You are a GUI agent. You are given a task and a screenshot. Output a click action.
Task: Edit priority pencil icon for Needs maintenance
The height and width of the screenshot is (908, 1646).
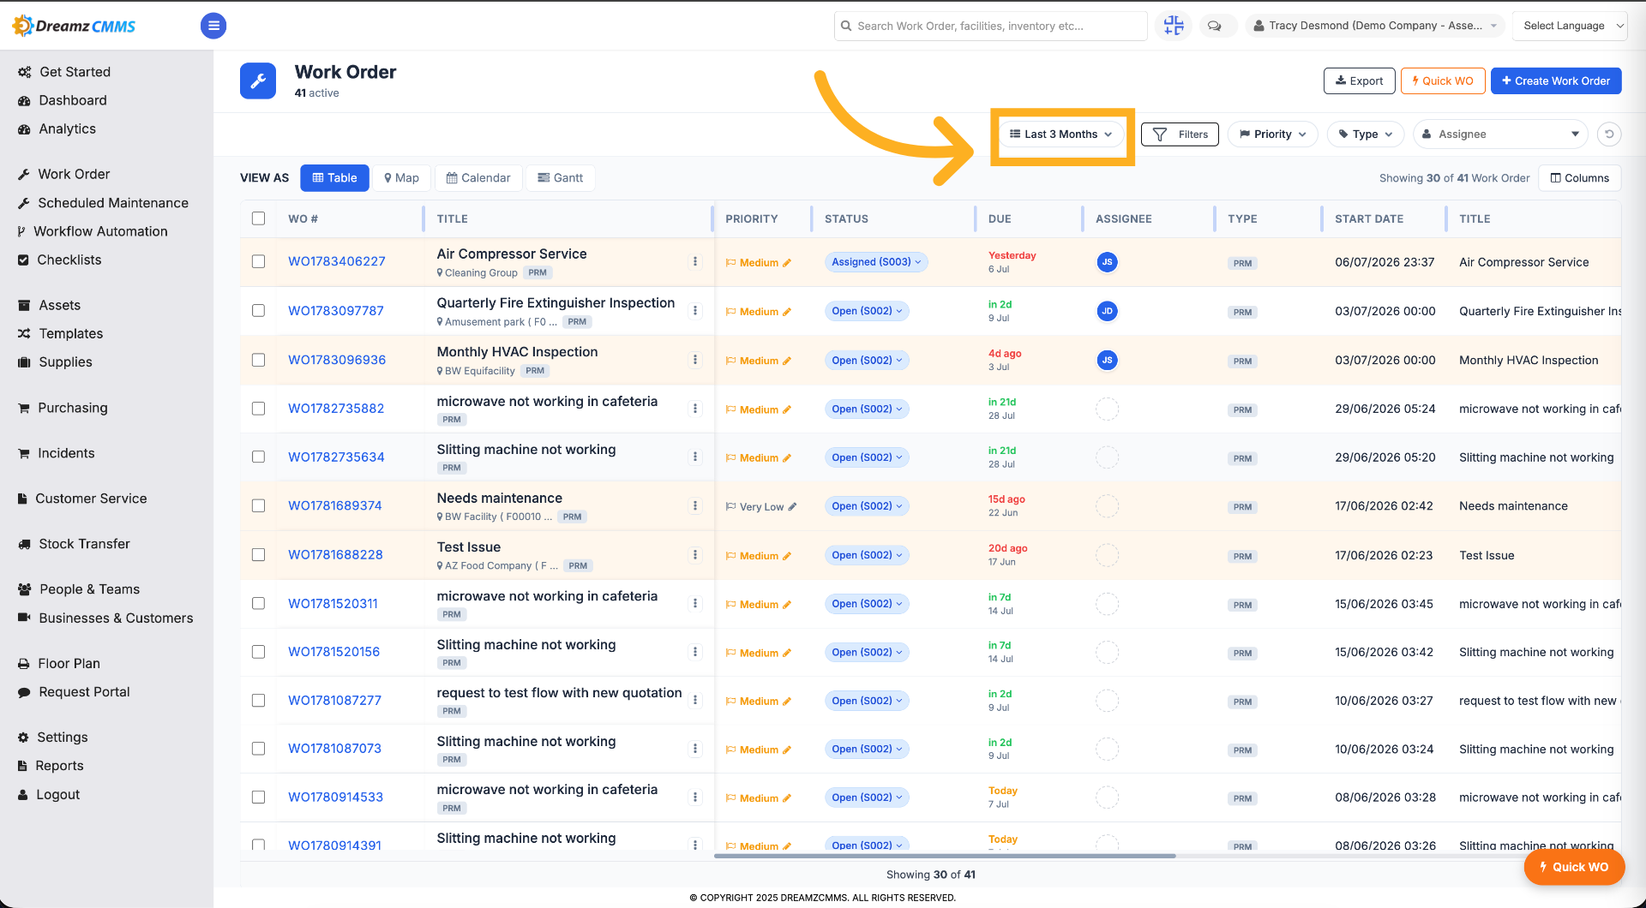click(x=792, y=507)
